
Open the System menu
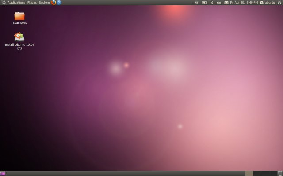click(44, 3)
